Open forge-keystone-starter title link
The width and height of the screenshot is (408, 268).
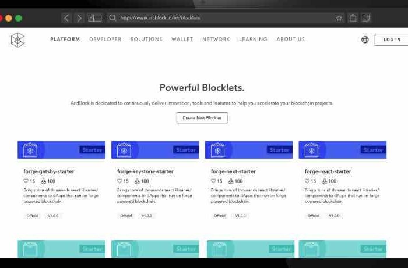(145, 171)
